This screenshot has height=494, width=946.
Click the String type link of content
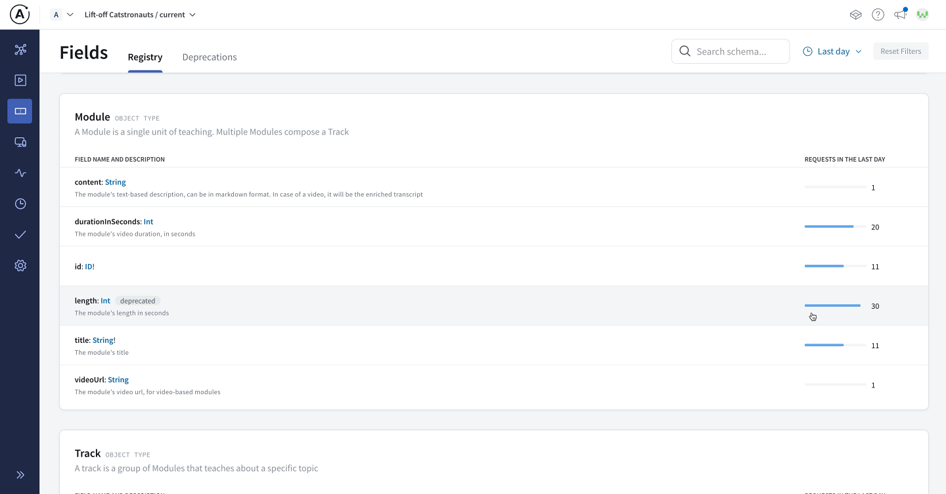(x=116, y=182)
